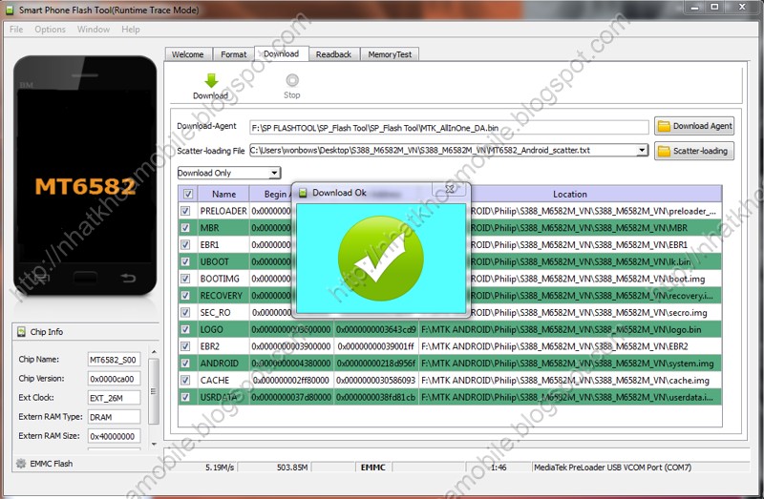Viewport: 764px width, 499px height.
Task: Uncheck the RECOVERY row checkbox
Action: point(185,295)
